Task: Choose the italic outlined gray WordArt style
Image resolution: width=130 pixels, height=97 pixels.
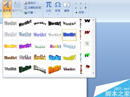Action: (10, 35)
